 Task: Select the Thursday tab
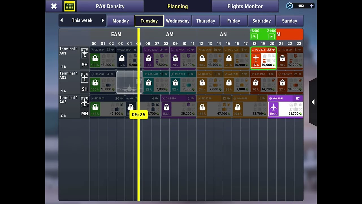(206, 21)
